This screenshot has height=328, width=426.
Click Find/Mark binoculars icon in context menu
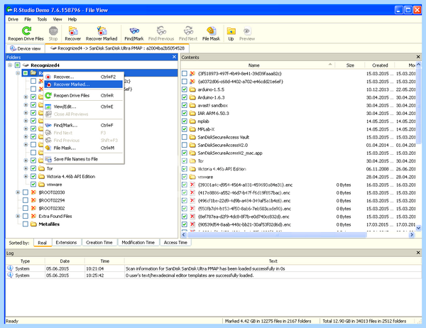point(48,125)
